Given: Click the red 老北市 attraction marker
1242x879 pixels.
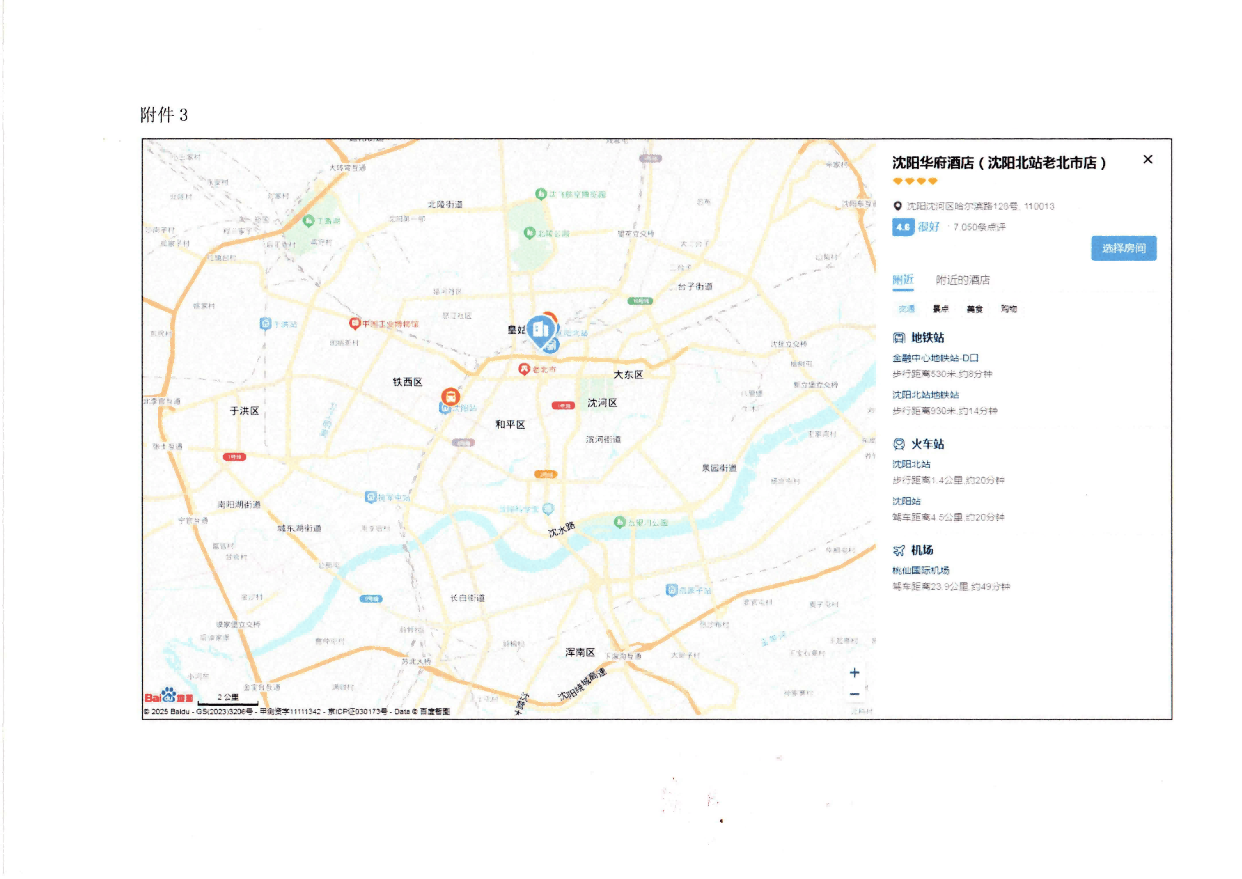Looking at the screenshot, I should (523, 369).
